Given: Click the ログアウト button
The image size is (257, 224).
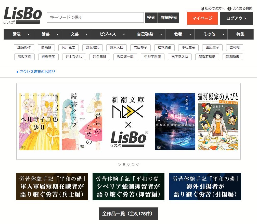Looking at the screenshot, I should point(237,18).
